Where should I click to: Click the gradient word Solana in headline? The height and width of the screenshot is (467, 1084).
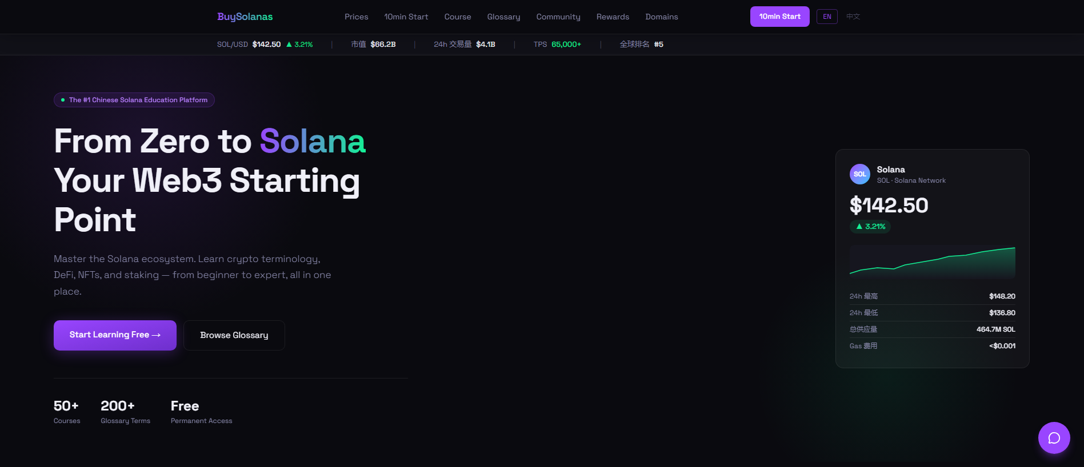tap(313, 141)
